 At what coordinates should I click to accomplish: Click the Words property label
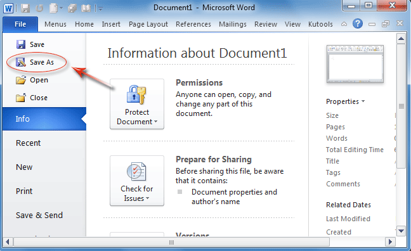point(337,138)
